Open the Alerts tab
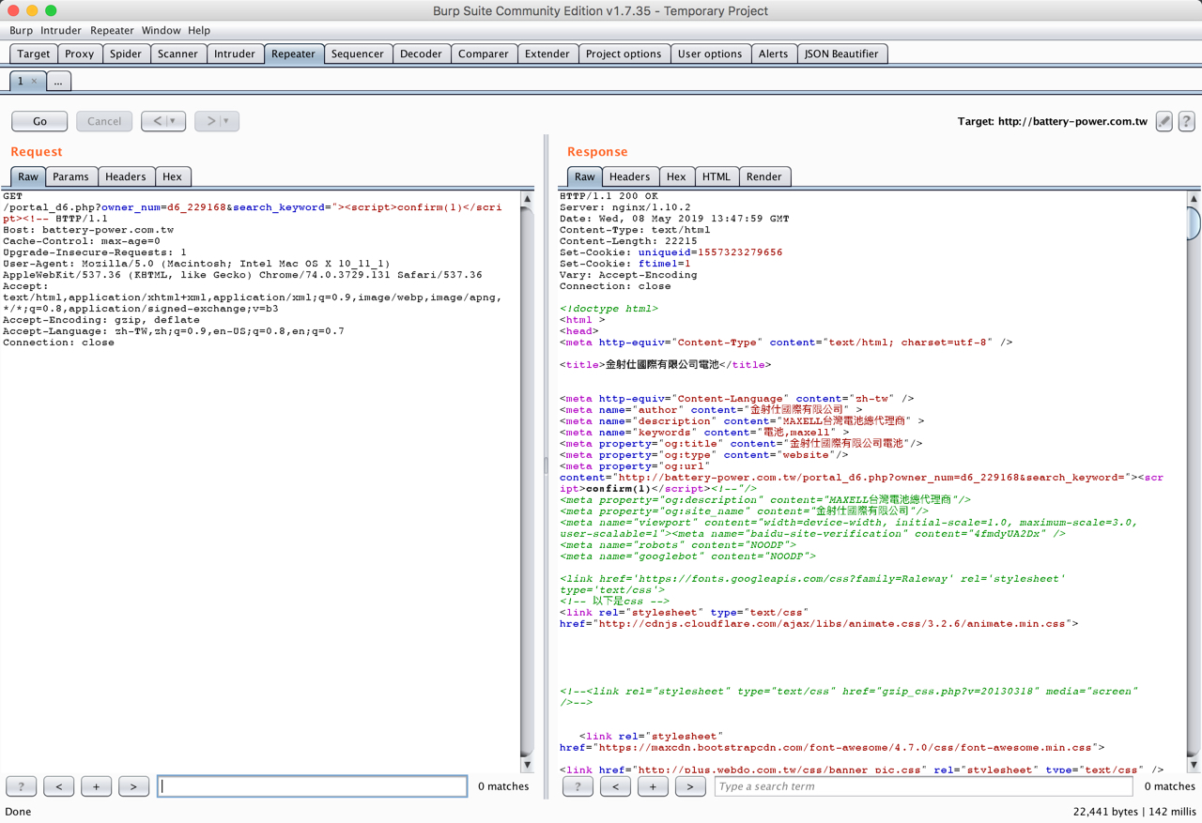This screenshot has height=823, width=1202. [x=773, y=53]
